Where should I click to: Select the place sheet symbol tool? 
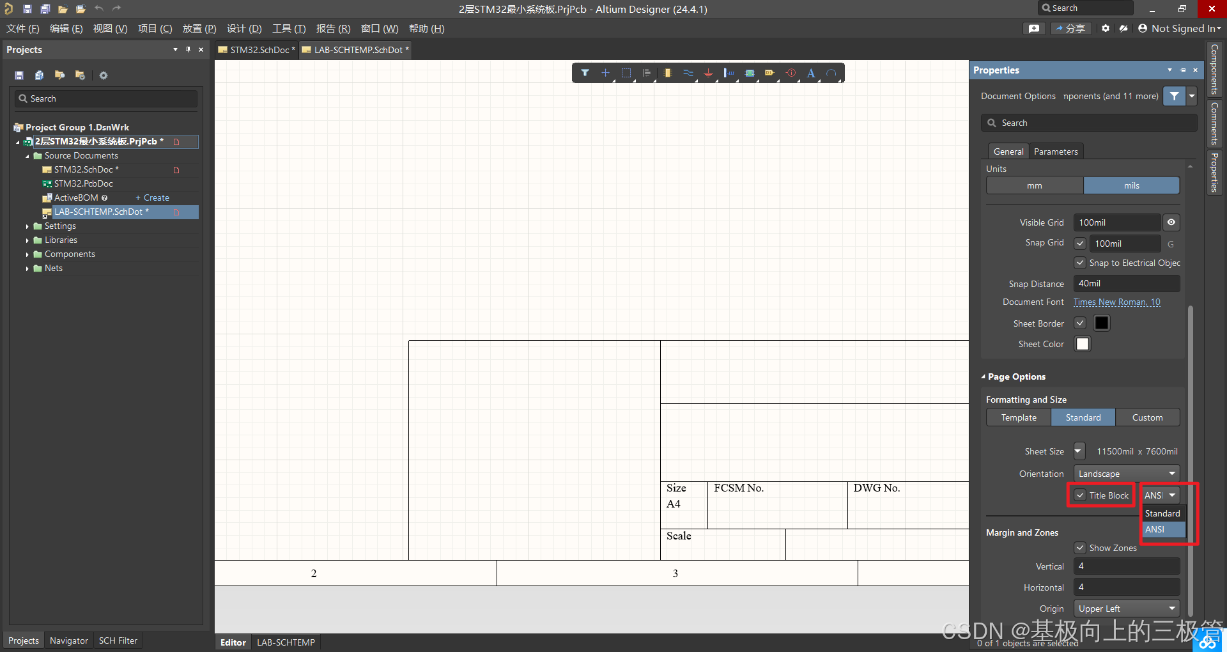click(750, 73)
